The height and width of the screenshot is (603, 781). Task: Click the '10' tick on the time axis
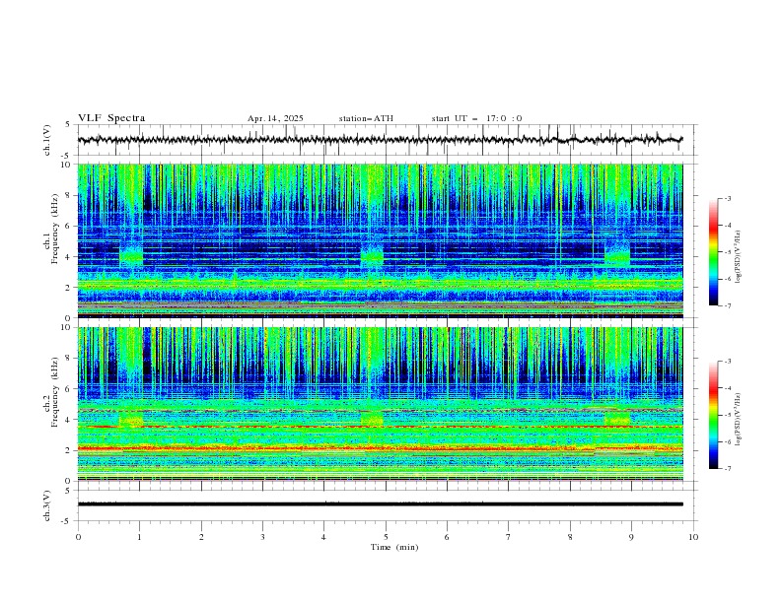tap(693, 537)
